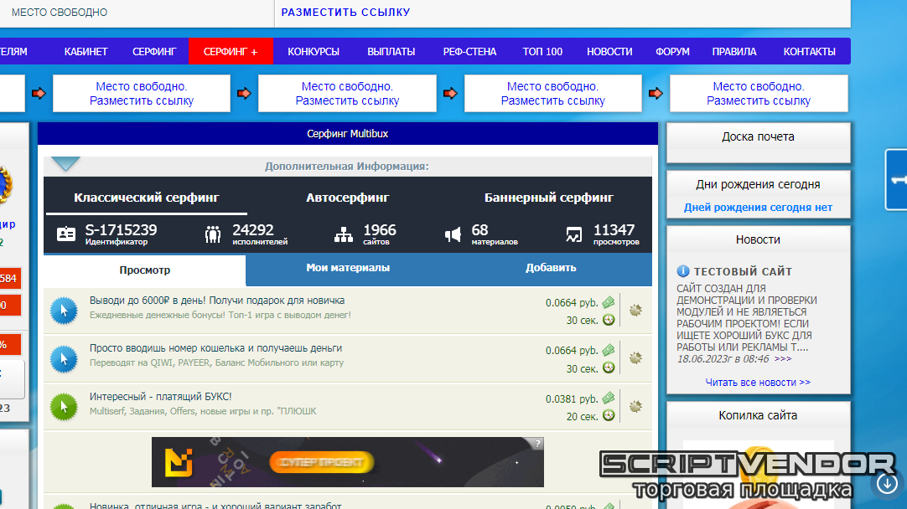Click the gear icon on 'Выводи до 6000₽' row
This screenshot has height=509, width=907.
click(x=635, y=311)
